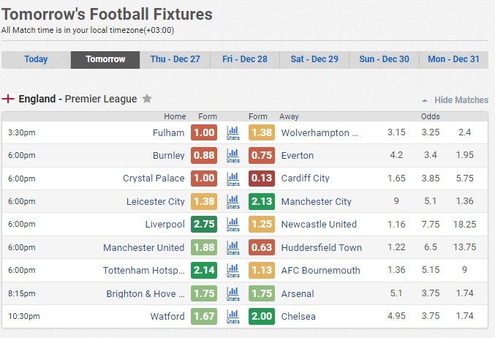Open the Arsenal team link
The image size is (495, 338).
[298, 294]
